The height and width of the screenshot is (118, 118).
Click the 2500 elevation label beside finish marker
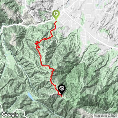pyautogui.click(x=67, y=97)
